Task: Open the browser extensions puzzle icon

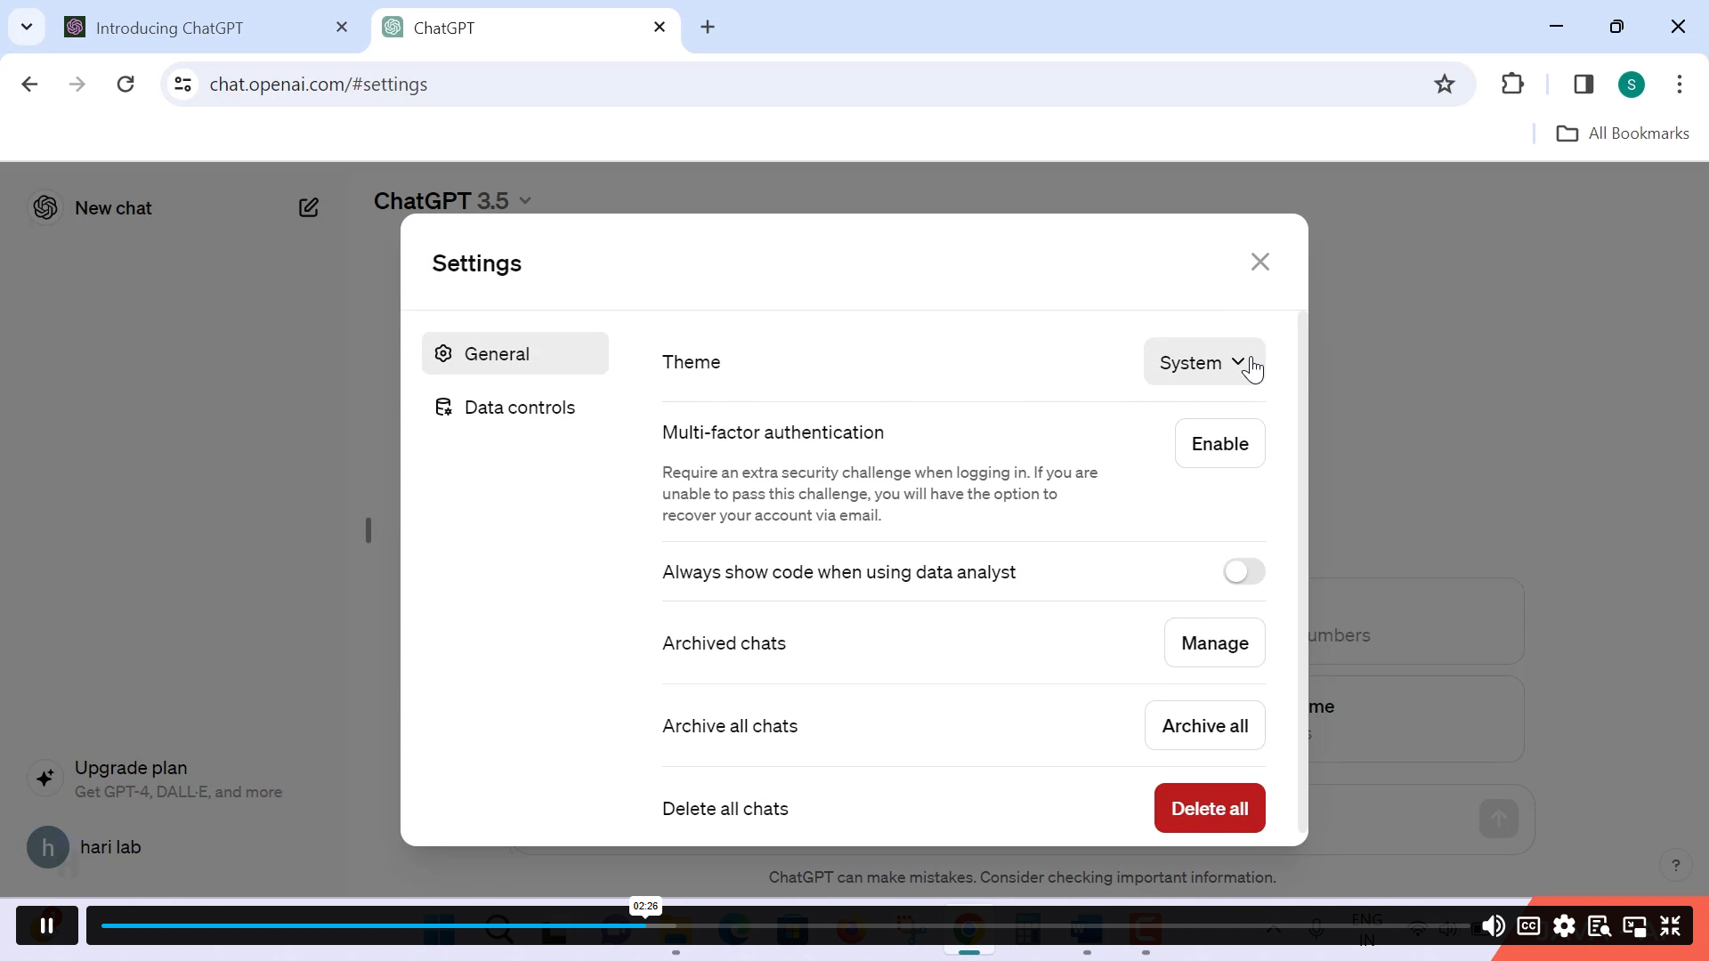Action: [1512, 85]
